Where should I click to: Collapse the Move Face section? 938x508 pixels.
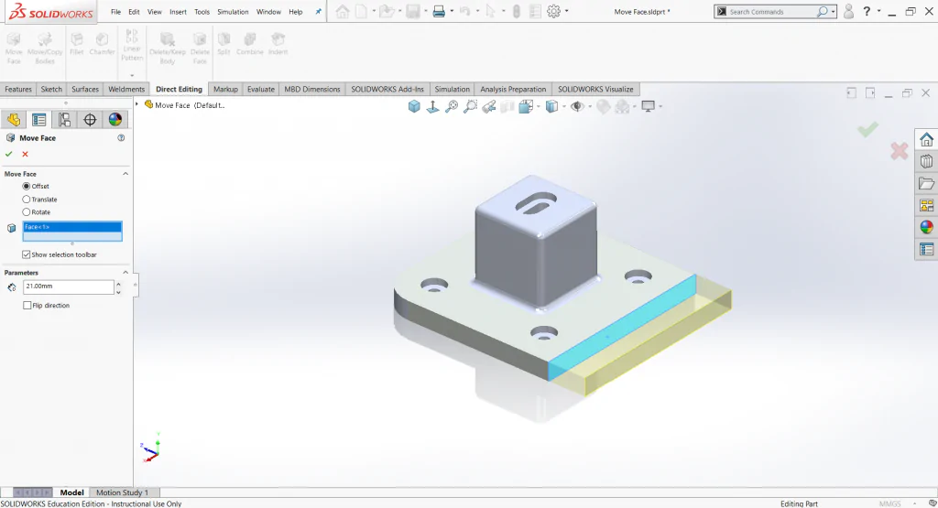click(x=125, y=174)
